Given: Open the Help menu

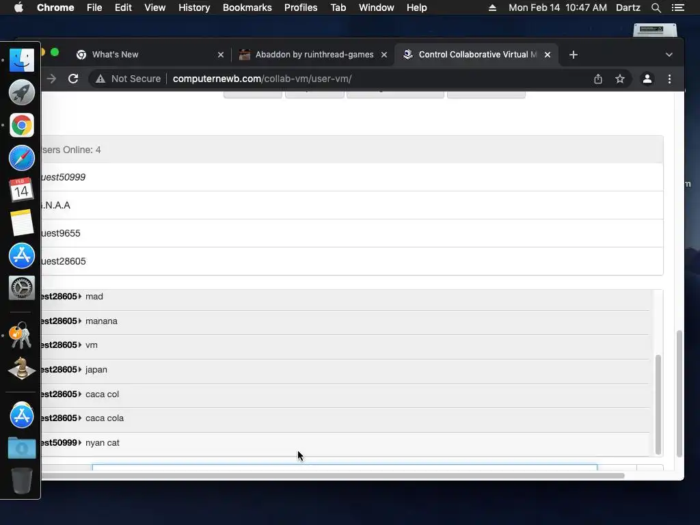Looking at the screenshot, I should (x=416, y=8).
